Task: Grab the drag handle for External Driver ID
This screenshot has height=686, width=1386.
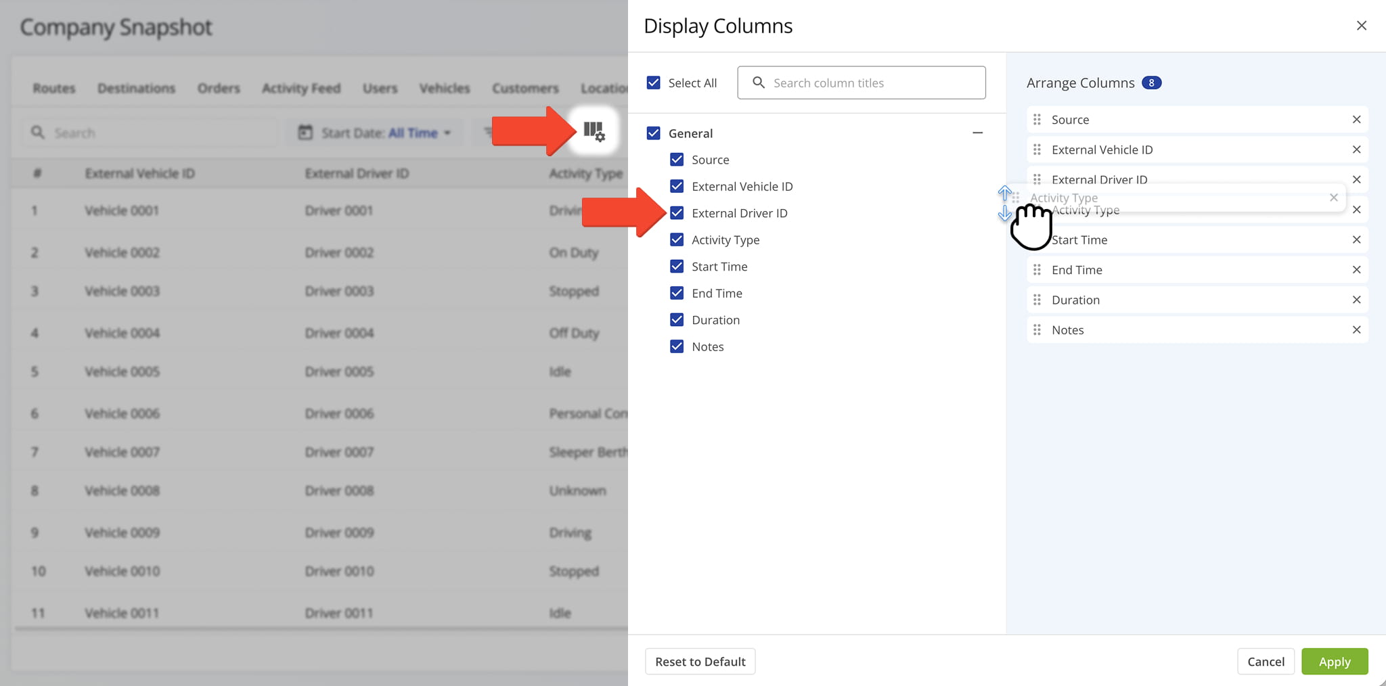Action: (x=1037, y=179)
